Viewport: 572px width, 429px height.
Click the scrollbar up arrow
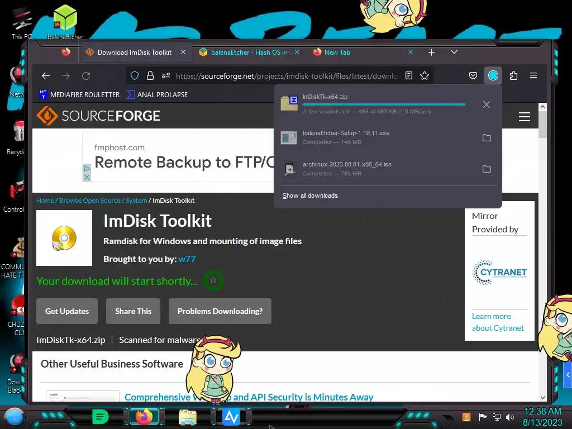542,107
